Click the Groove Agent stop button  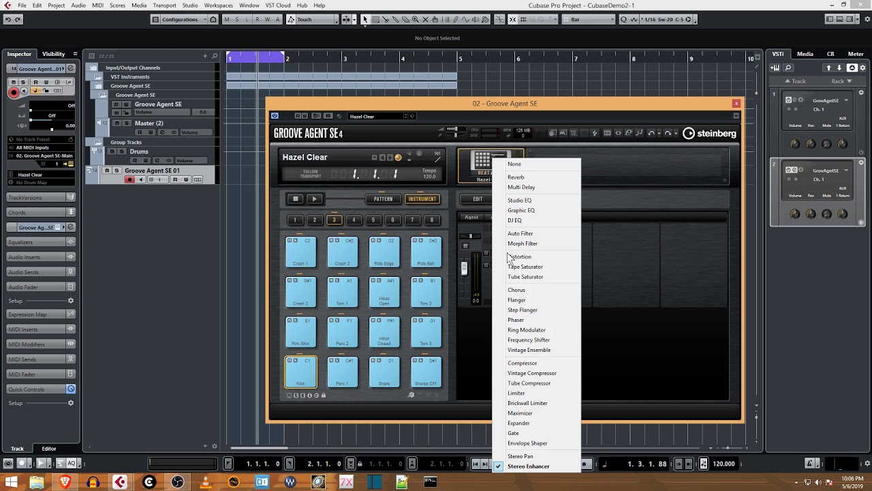295,199
